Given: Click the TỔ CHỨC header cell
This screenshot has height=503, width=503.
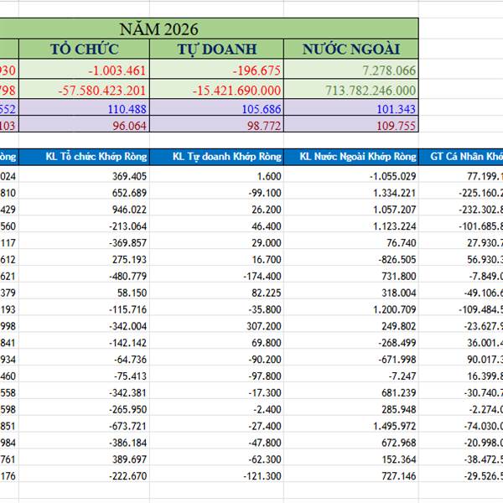Looking at the screenshot, I should pos(85,49).
